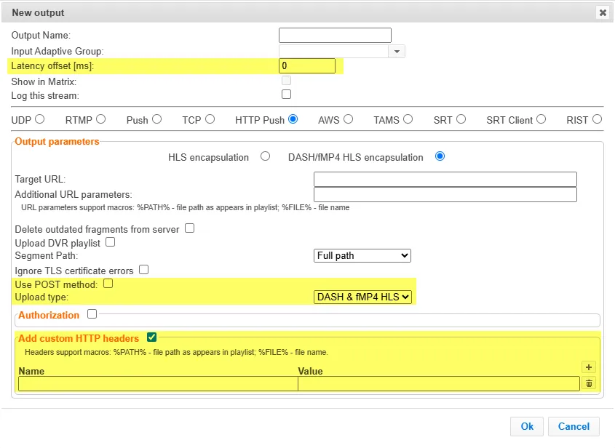Choose the Push output option
The height and width of the screenshot is (448, 615).
pos(157,119)
